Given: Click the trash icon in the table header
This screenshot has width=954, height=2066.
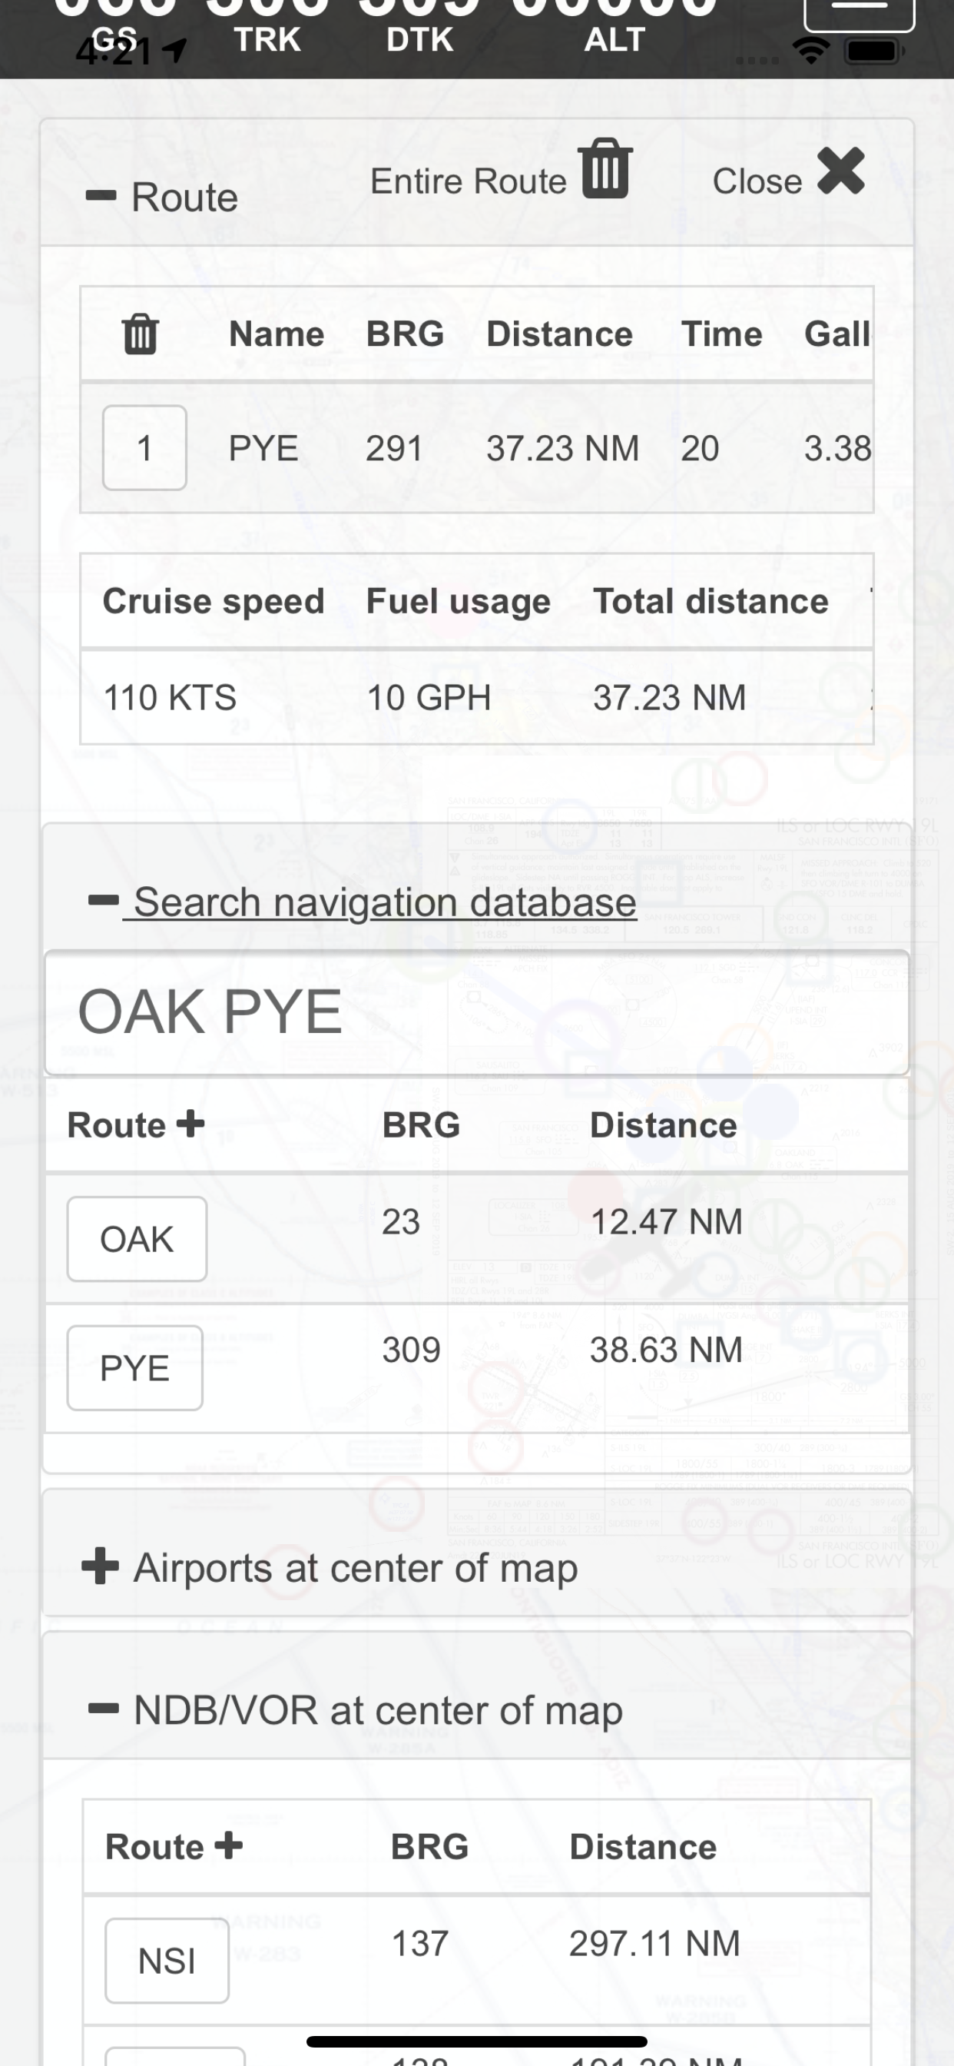Looking at the screenshot, I should tap(141, 334).
